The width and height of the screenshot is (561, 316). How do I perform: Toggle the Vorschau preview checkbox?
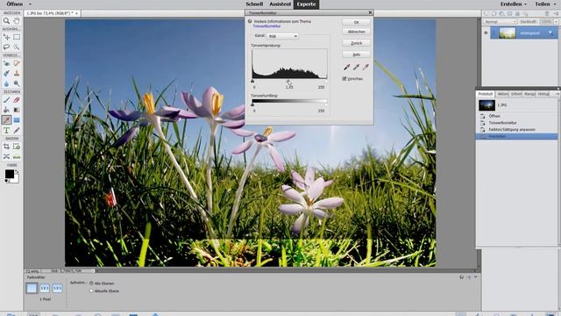[344, 78]
